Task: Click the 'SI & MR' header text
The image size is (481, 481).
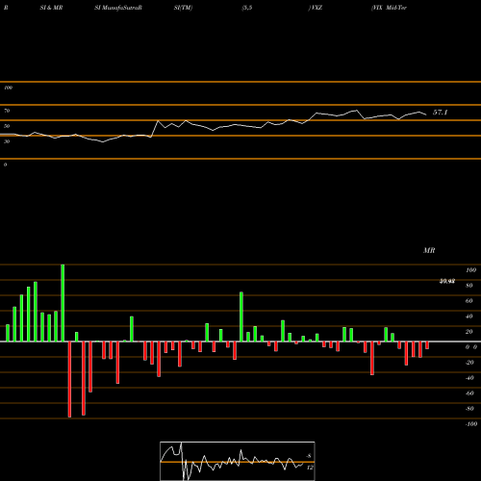Action: pyautogui.click(x=51, y=8)
